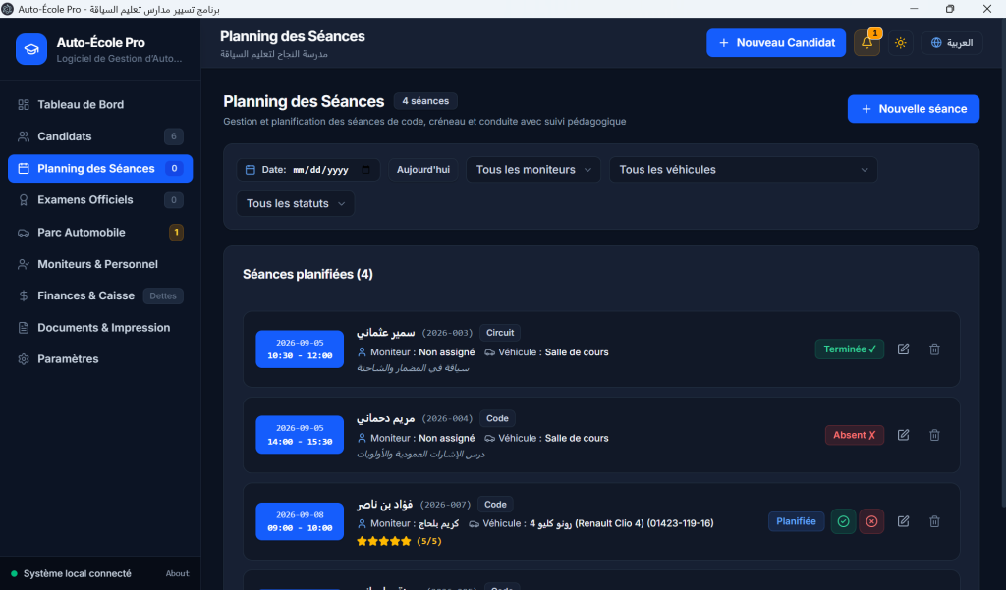This screenshot has width=1006, height=590.
Task: Click the 2026-09-08 09:00 - 10:00 time block
Action: 300,521
